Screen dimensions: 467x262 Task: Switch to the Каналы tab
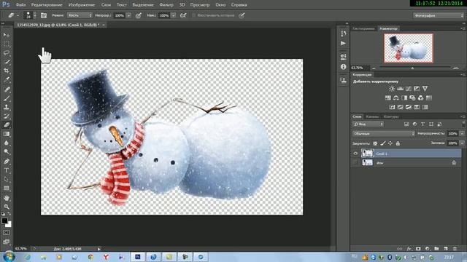point(372,116)
